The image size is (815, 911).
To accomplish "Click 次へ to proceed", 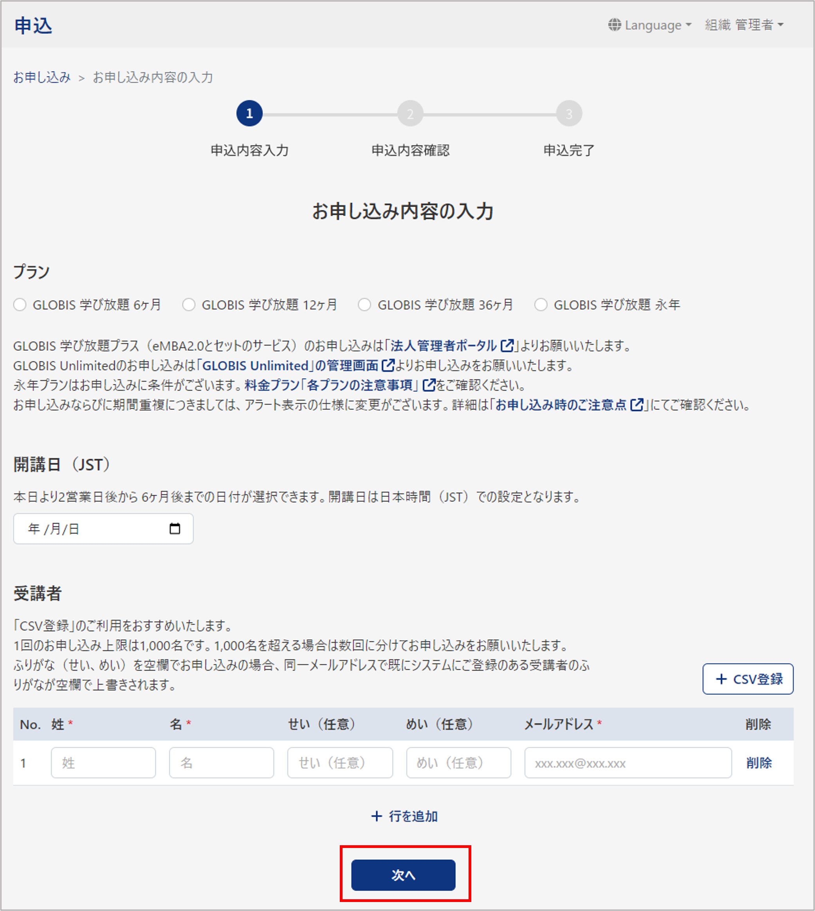I will [403, 875].
